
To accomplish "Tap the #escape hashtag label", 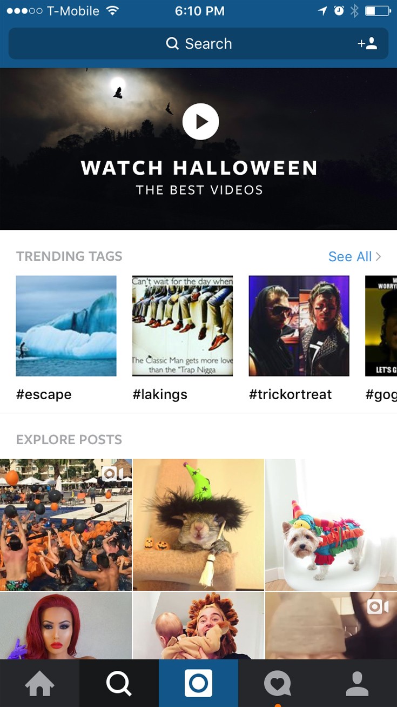I will pos(44,394).
